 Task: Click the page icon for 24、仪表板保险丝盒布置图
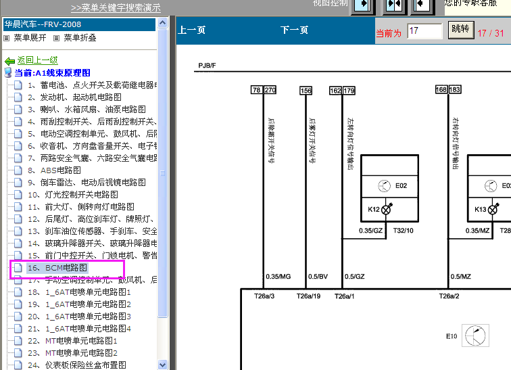coord(18,365)
